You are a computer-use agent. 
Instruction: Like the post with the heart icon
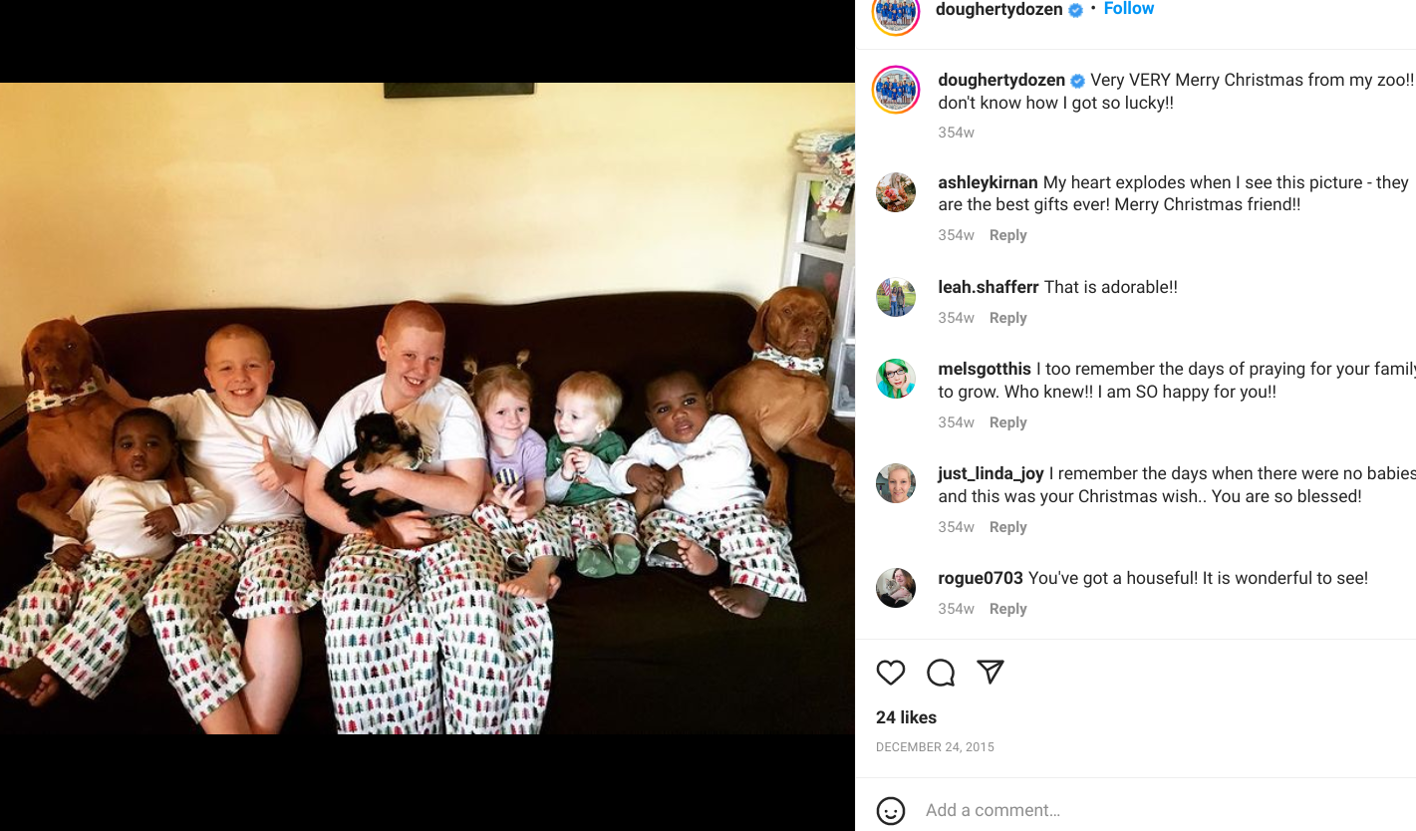890,673
